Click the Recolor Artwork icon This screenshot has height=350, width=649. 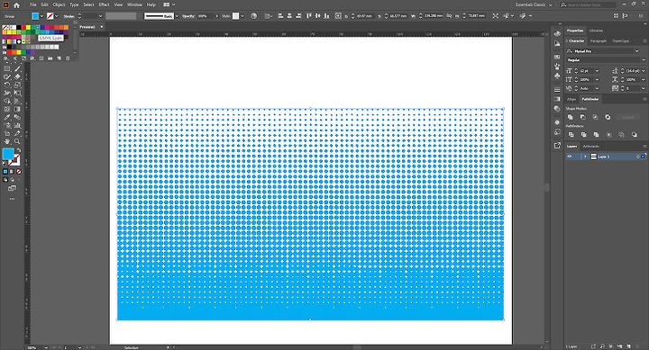click(x=253, y=15)
